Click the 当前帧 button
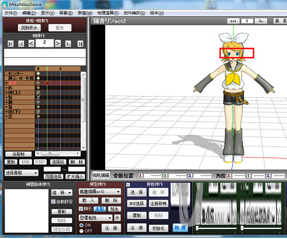287x239 pixels. point(19,154)
